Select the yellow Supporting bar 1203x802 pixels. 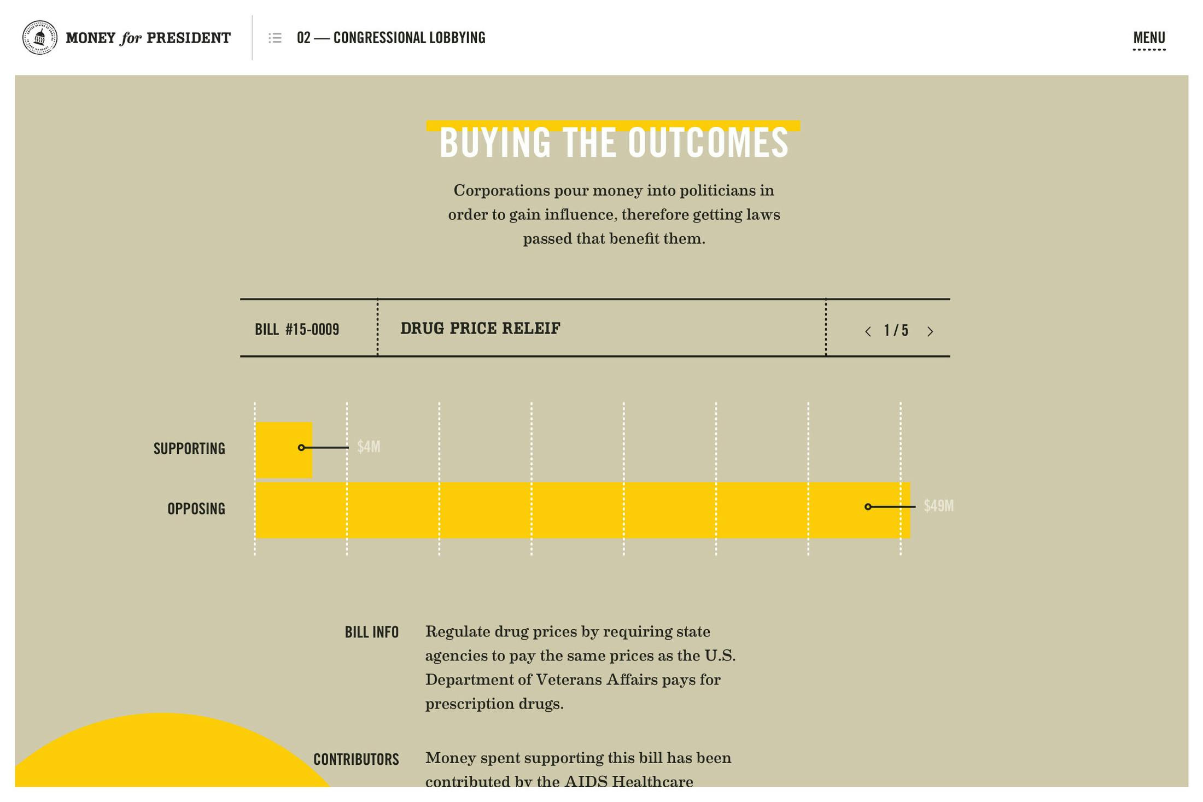click(x=284, y=450)
